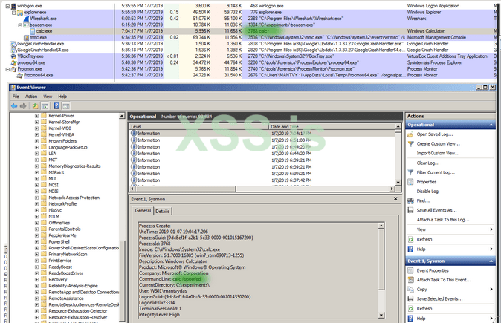The height and width of the screenshot is (323, 501).
Task: Click the information icon of the 6:51:08 PM event
Action: pyautogui.click(x=134, y=140)
